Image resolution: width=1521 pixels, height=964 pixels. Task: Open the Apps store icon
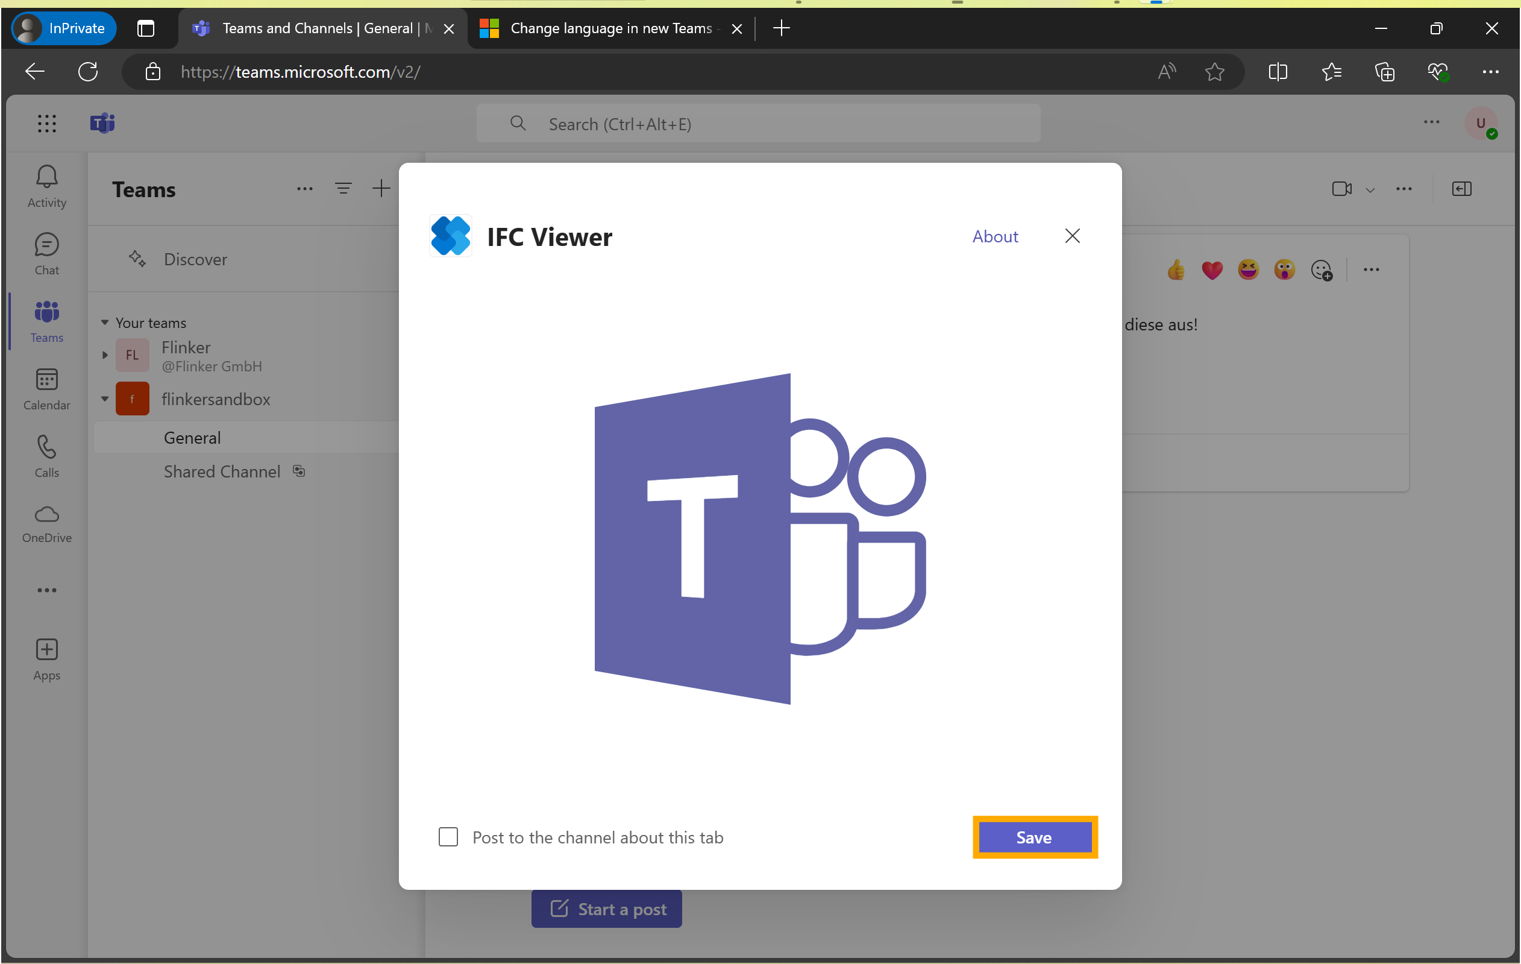pos(47,659)
